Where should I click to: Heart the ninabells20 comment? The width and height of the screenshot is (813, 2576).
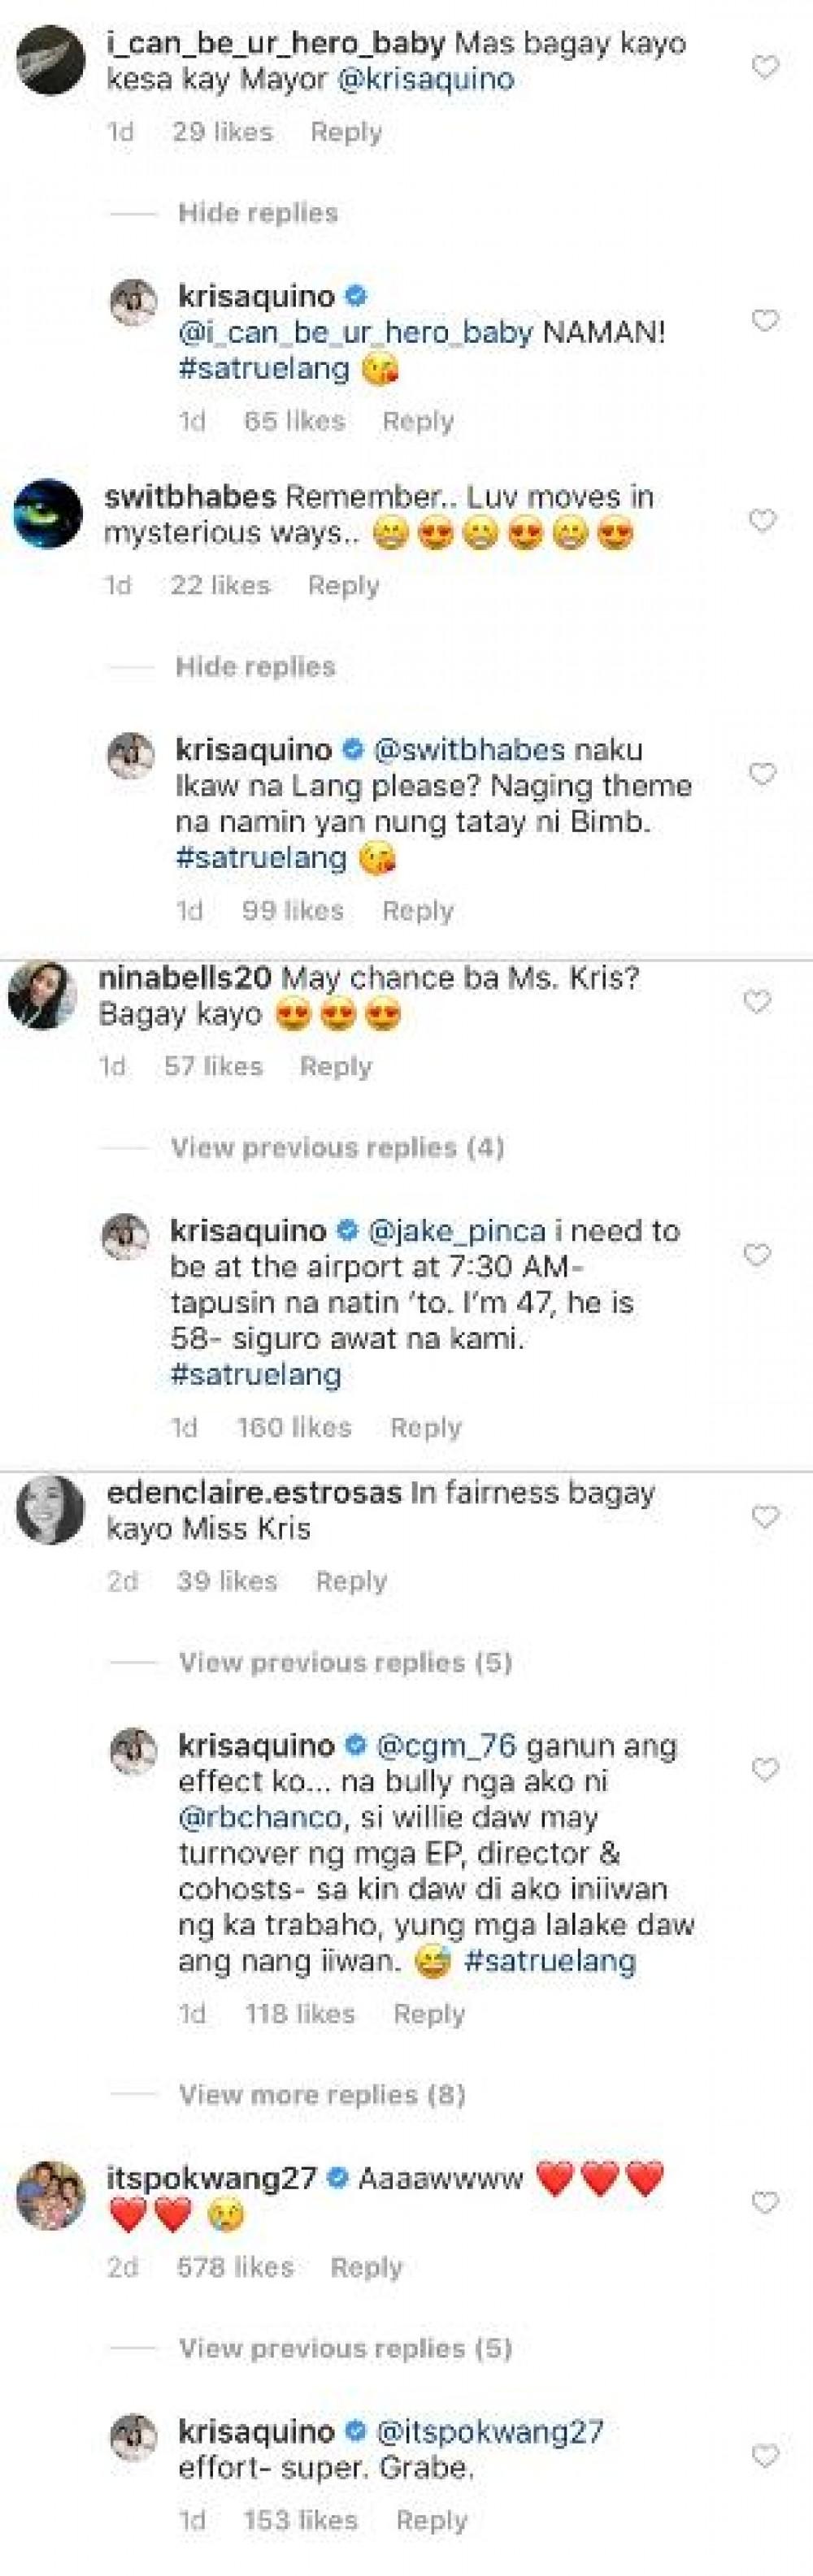coord(757,1001)
